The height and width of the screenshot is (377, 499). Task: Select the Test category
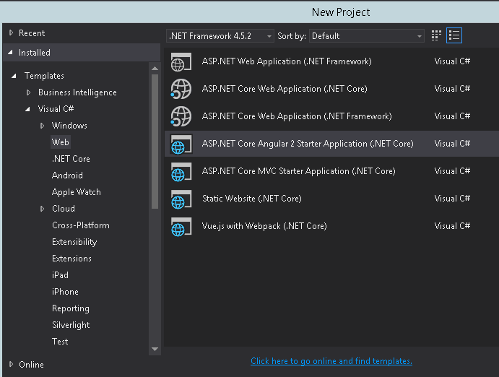(60, 342)
